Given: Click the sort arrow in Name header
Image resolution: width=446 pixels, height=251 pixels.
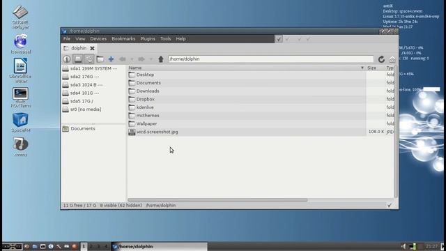Looking at the screenshot, I should click(362, 68).
